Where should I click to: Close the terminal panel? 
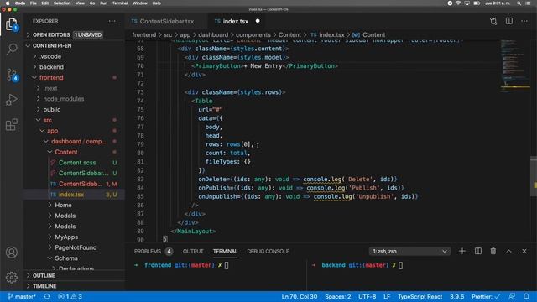coord(524,251)
